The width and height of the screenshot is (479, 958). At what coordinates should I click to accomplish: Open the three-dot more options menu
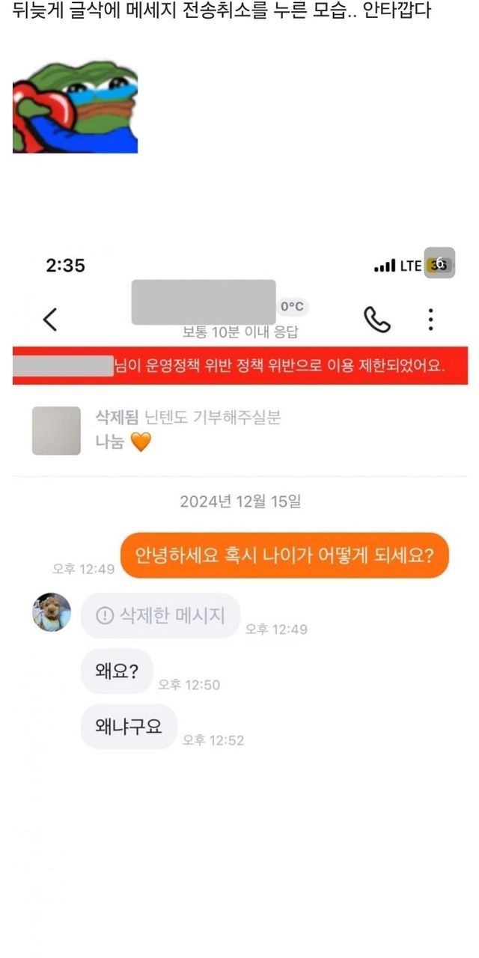pos(430,320)
